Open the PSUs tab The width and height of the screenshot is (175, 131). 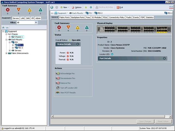tap(105, 17)
